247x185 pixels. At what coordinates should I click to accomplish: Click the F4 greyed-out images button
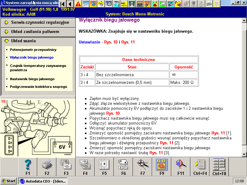pos(85,167)
